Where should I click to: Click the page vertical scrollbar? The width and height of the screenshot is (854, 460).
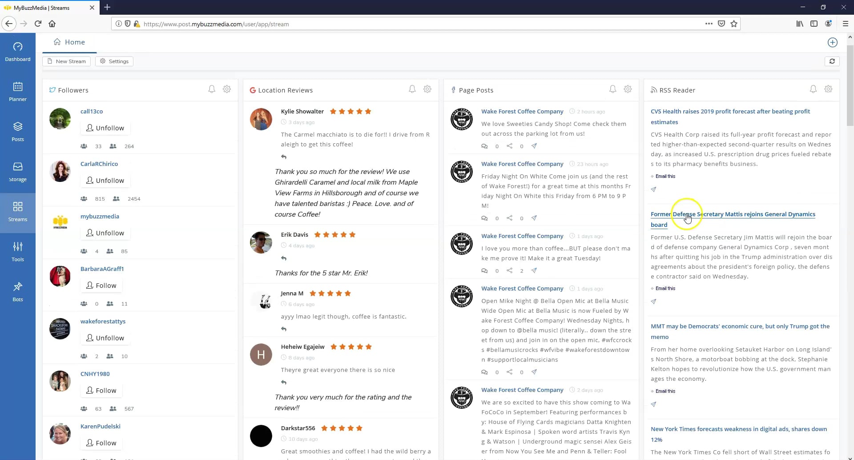[x=850, y=85]
